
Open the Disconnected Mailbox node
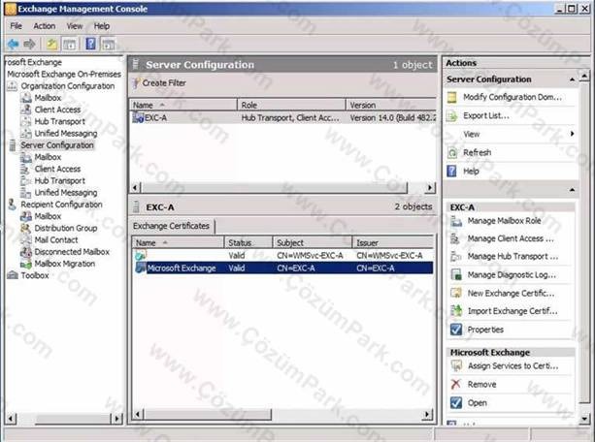pos(72,252)
